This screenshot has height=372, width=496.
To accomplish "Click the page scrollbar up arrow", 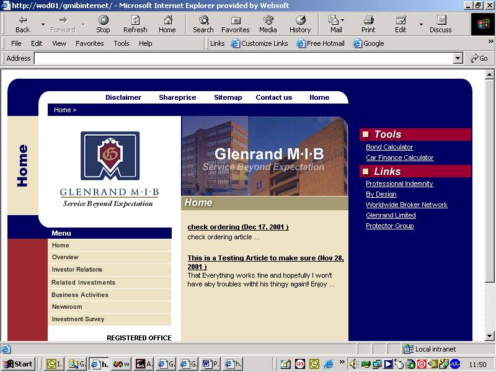I will (489, 74).
